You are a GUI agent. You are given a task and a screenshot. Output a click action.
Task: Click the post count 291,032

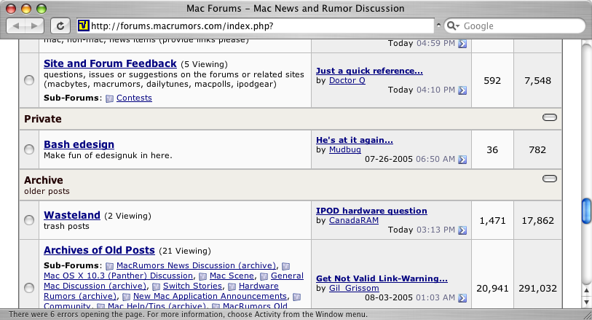(537, 289)
